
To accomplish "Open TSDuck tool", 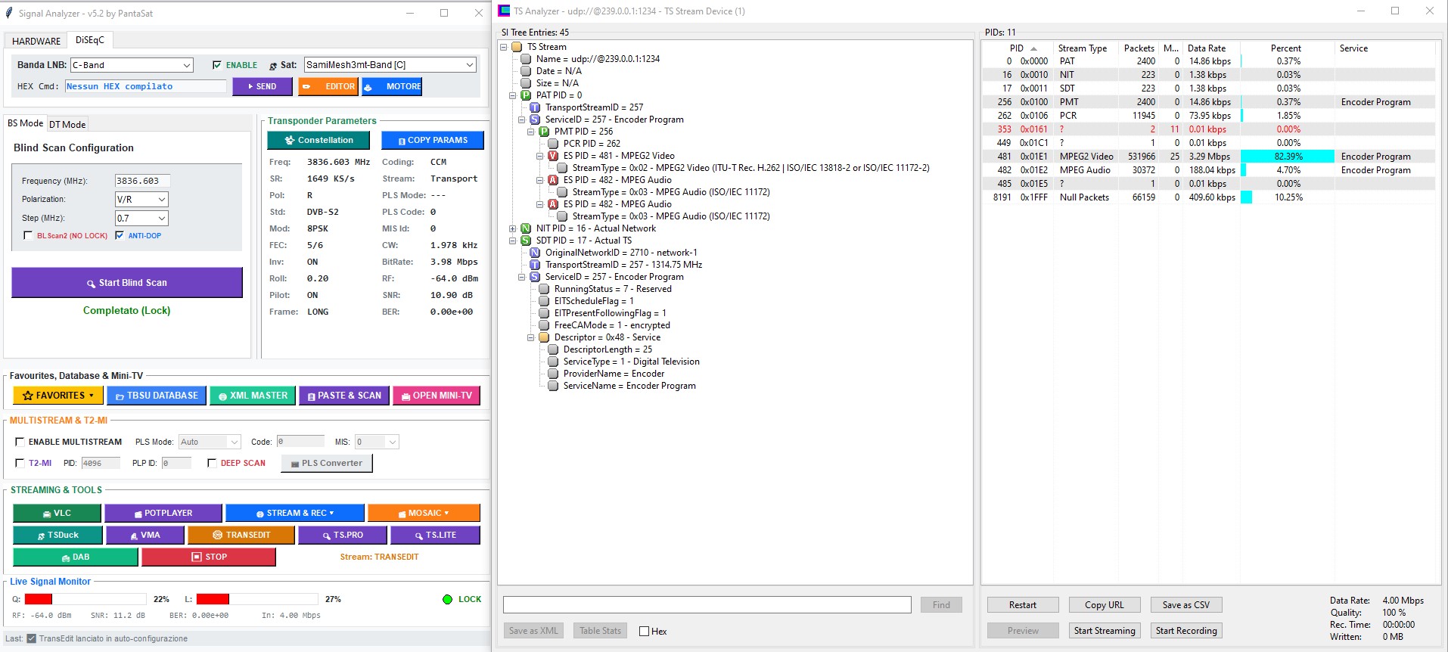I will tap(57, 535).
